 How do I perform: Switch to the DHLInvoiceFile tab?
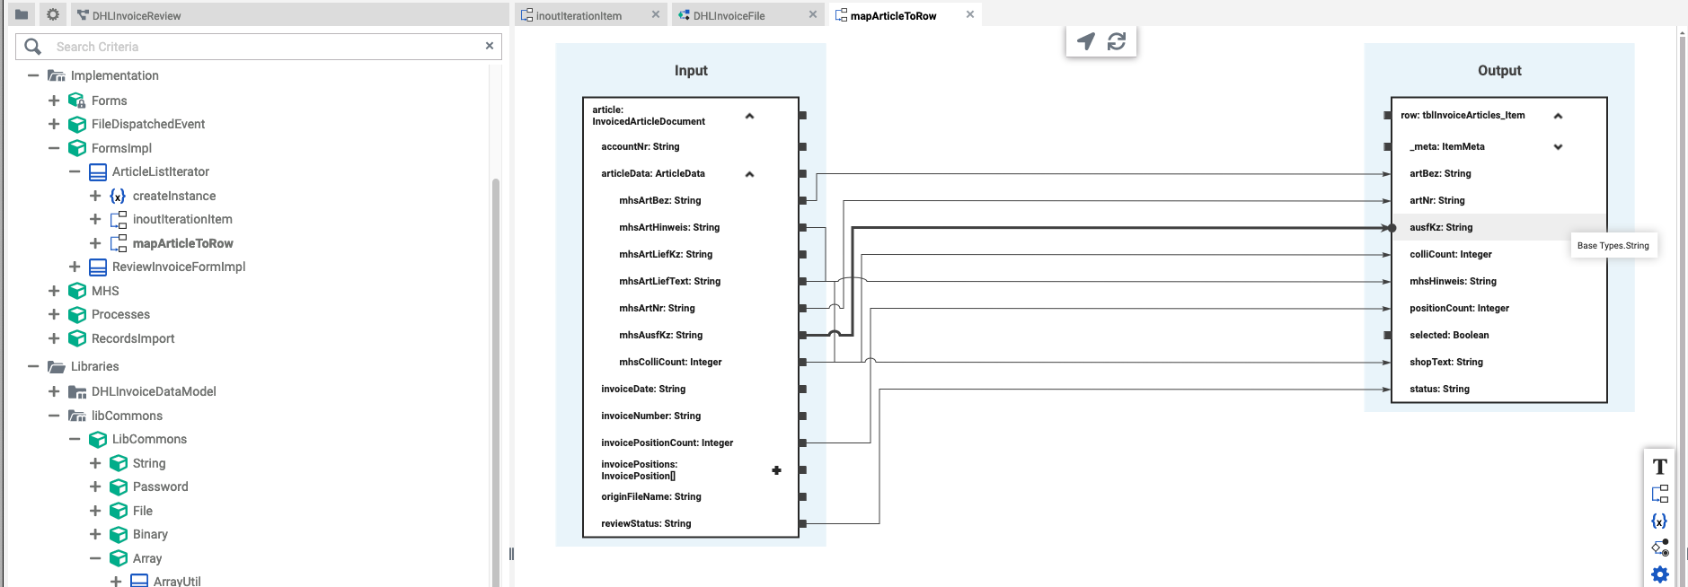[x=729, y=15]
